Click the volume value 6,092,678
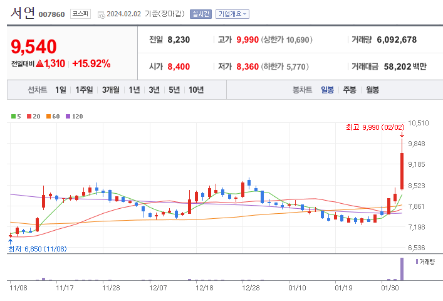This screenshot has width=443, height=301. pos(397,40)
